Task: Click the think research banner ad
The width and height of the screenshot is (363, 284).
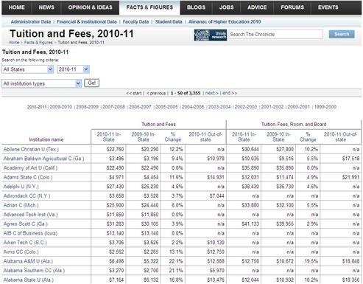Action: pos(211,35)
